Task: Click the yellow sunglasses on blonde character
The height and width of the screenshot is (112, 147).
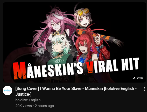Action: pyautogui.click(x=83, y=12)
